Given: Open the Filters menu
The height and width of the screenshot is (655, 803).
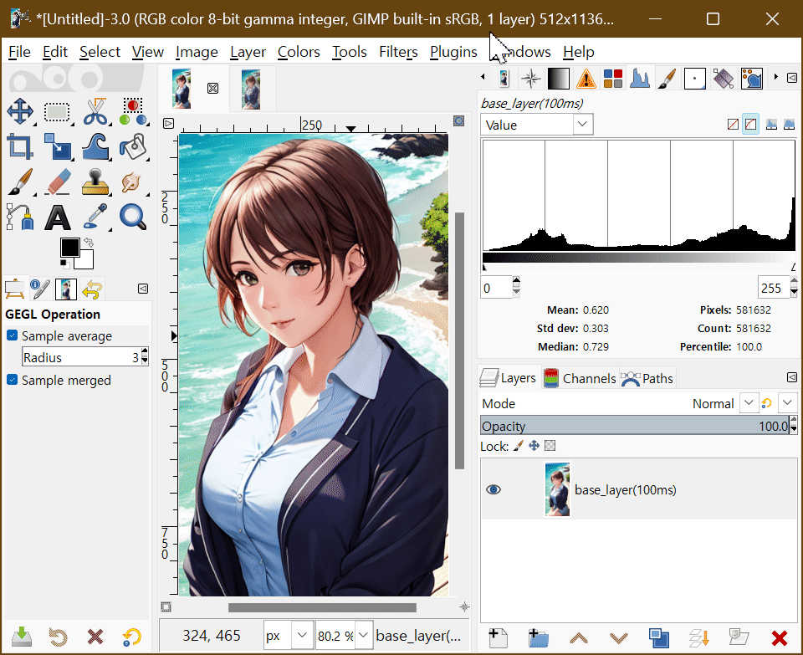Looking at the screenshot, I should coord(398,52).
